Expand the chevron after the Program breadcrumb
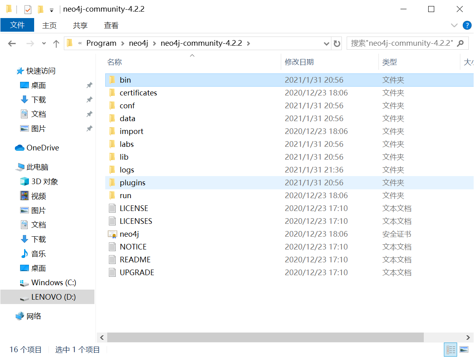 coord(123,43)
